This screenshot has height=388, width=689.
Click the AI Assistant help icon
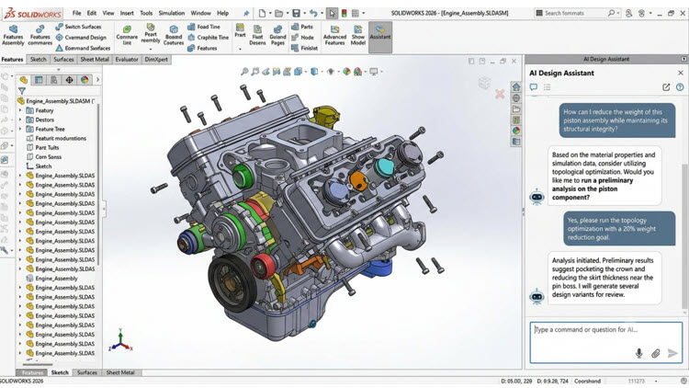(680, 87)
